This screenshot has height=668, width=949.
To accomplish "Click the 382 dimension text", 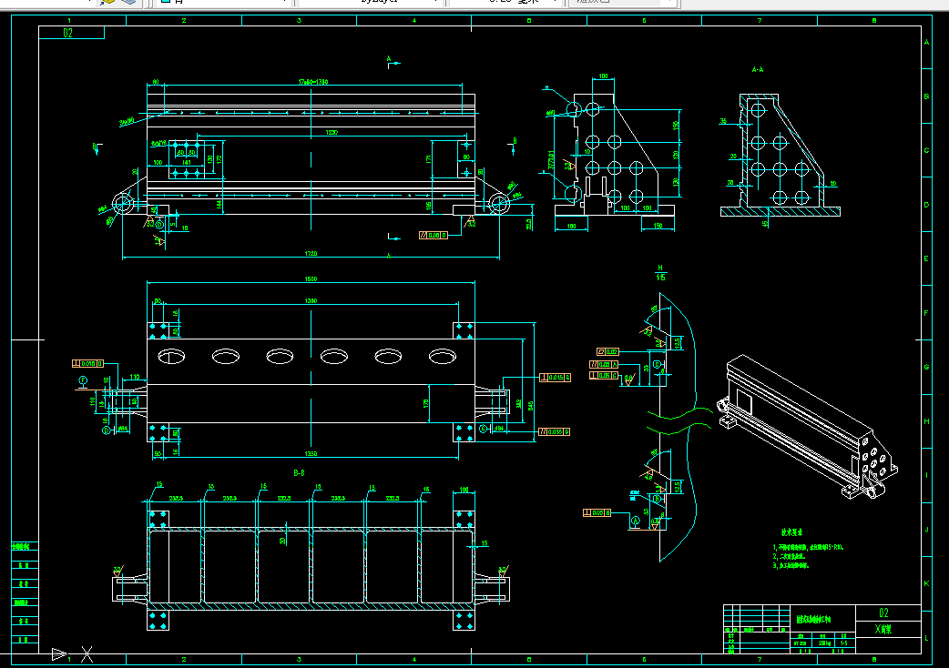I will (518, 403).
